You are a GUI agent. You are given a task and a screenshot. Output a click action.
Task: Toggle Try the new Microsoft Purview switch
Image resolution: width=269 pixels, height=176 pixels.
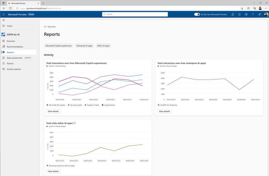[197, 15]
